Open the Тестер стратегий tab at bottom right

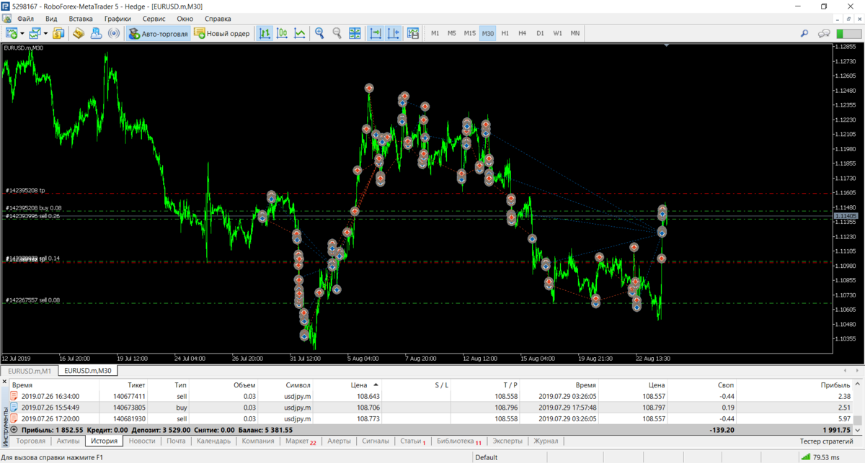[x=827, y=441]
